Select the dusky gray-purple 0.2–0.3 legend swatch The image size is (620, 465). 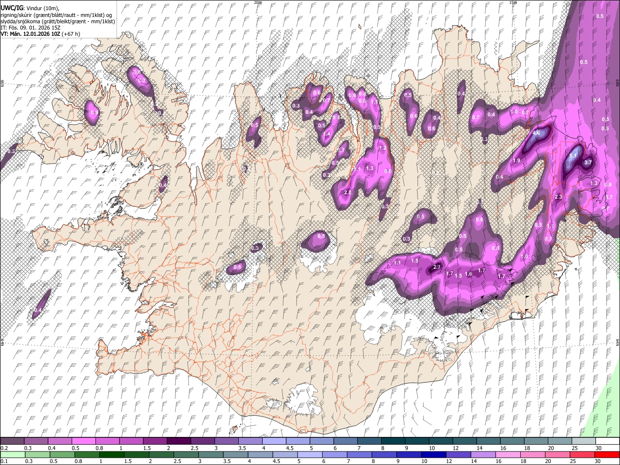click(13, 441)
